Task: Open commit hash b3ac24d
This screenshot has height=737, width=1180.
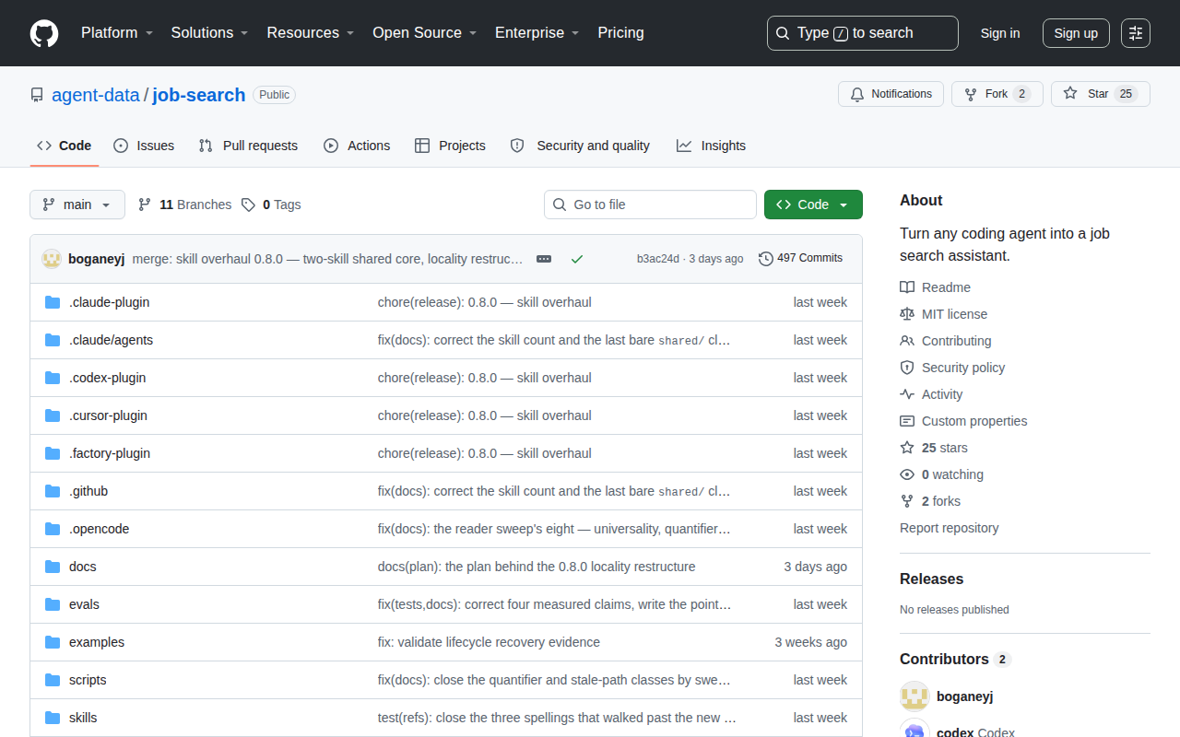Action: pyautogui.click(x=658, y=259)
